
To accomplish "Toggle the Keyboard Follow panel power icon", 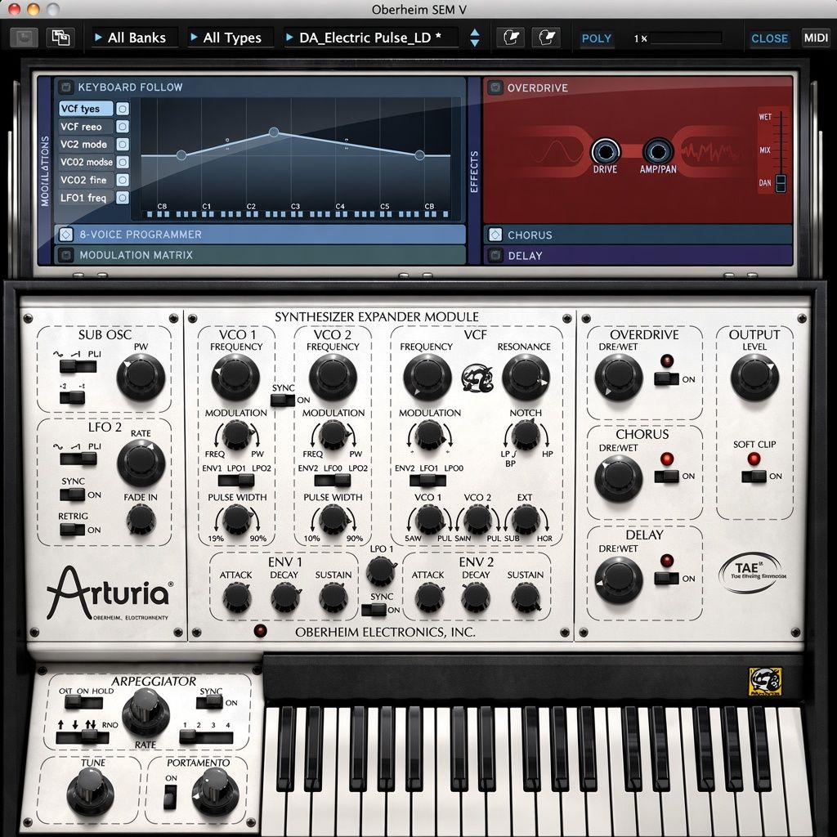I will pyautogui.click(x=65, y=87).
